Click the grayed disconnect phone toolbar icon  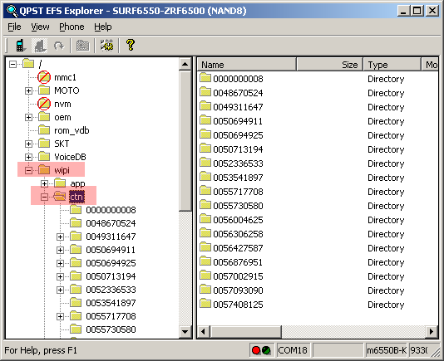tap(39, 46)
